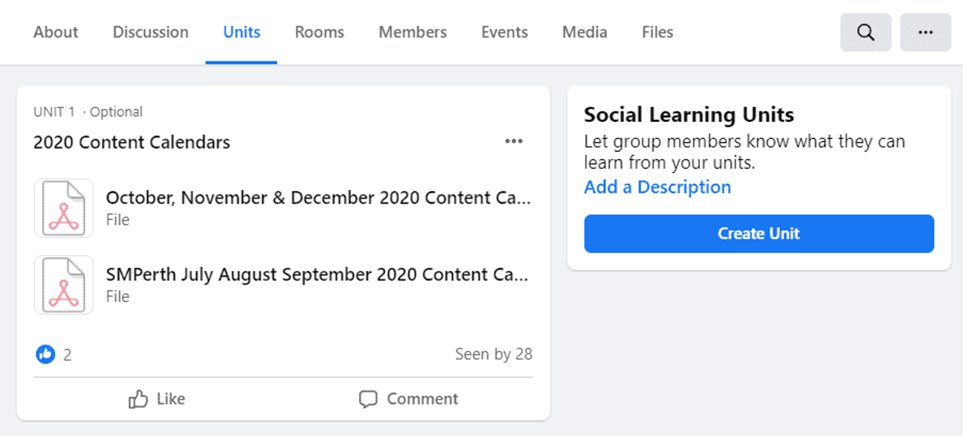Click the Seen by 28 text
This screenshot has width=963, height=436.
pos(494,354)
